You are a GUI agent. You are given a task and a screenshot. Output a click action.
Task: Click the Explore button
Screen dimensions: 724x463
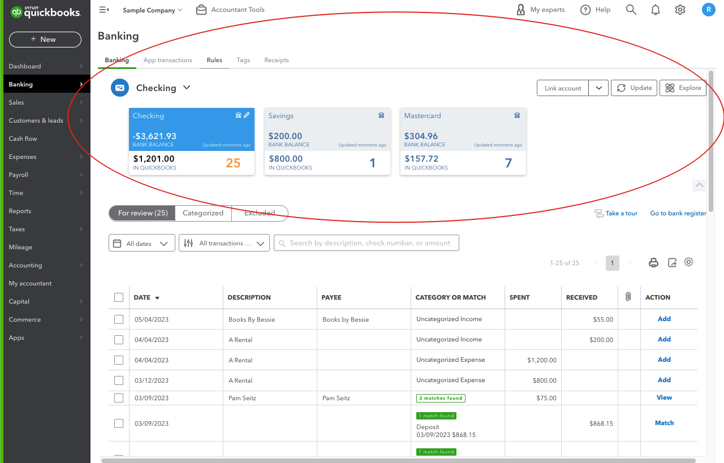click(683, 88)
